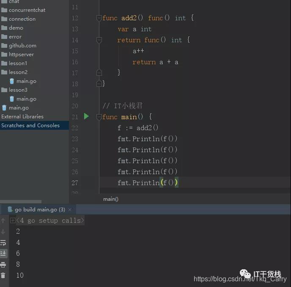Click comment '// IT小栈君'

[x=123, y=106]
